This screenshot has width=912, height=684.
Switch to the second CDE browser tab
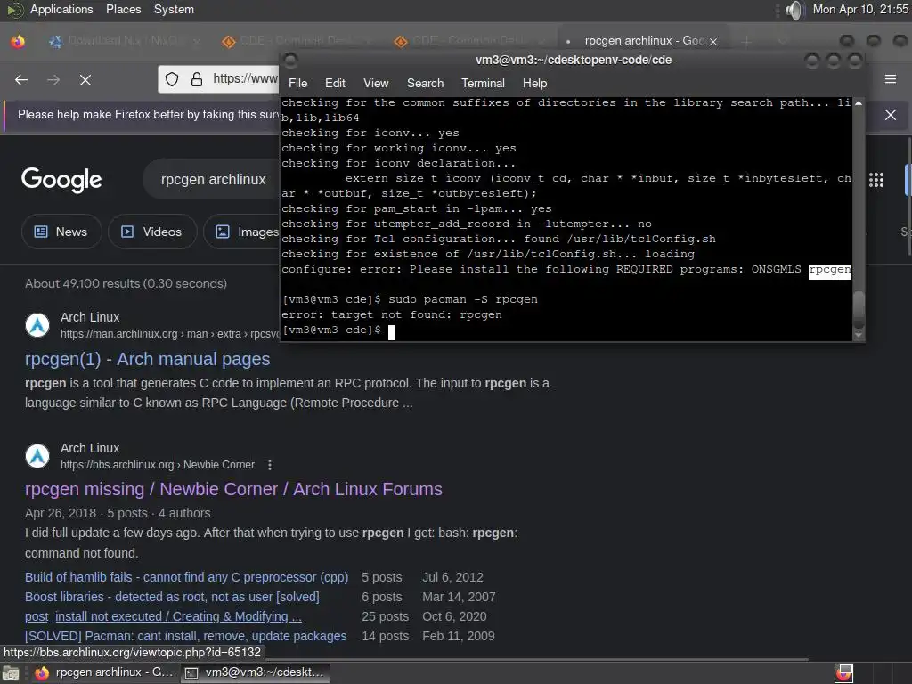(x=468, y=41)
